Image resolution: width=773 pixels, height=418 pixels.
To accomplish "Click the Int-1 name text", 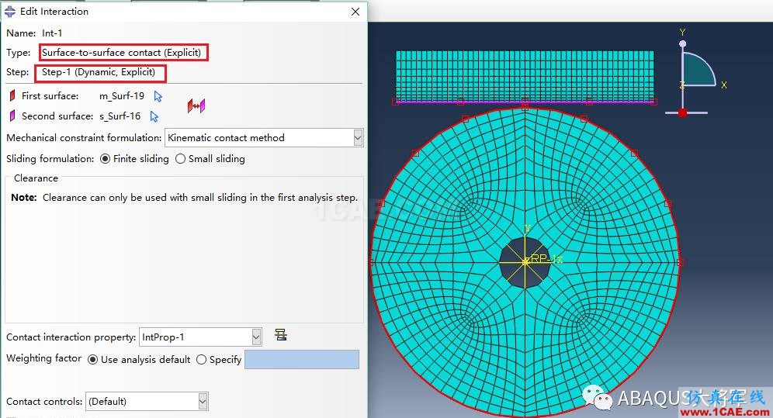I will tap(52, 33).
